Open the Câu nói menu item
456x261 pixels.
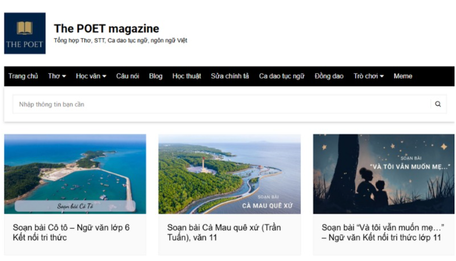tap(127, 76)
